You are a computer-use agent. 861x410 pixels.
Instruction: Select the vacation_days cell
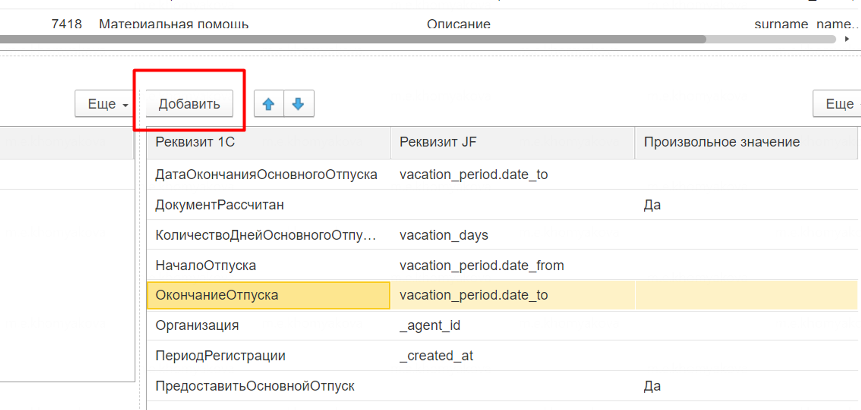tap(443, 236)
